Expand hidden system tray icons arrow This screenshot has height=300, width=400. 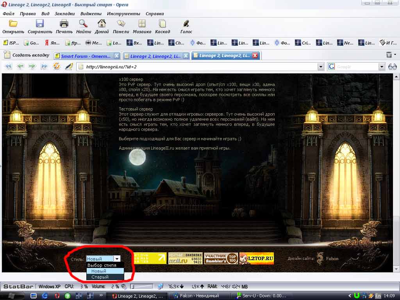(x=350, y=296)
